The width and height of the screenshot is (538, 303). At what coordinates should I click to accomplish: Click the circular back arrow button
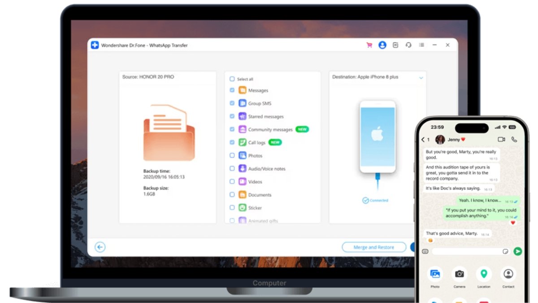coord(100,247)
